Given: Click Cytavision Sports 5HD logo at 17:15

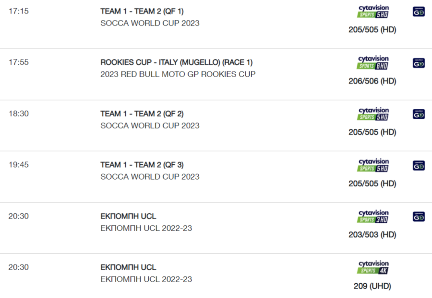Looking at the screenshot, I should [373, 11].
